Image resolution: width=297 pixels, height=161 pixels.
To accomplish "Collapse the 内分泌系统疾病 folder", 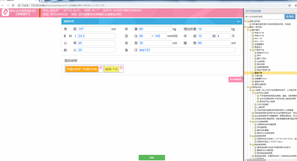I will tap(251, 121).
